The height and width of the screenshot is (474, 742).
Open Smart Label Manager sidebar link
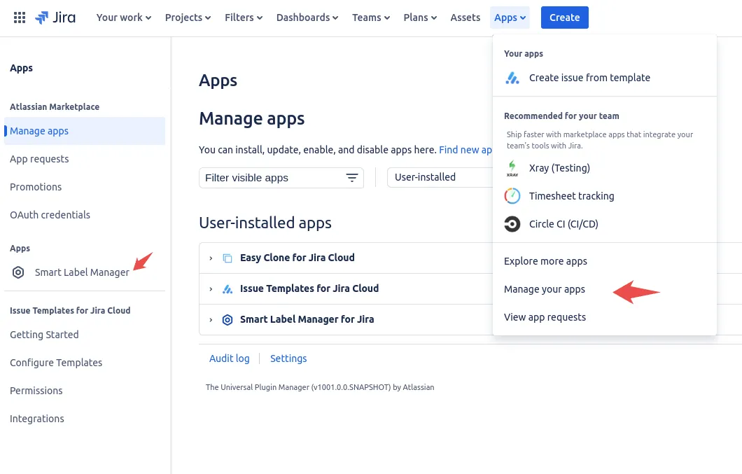point(82,272)
